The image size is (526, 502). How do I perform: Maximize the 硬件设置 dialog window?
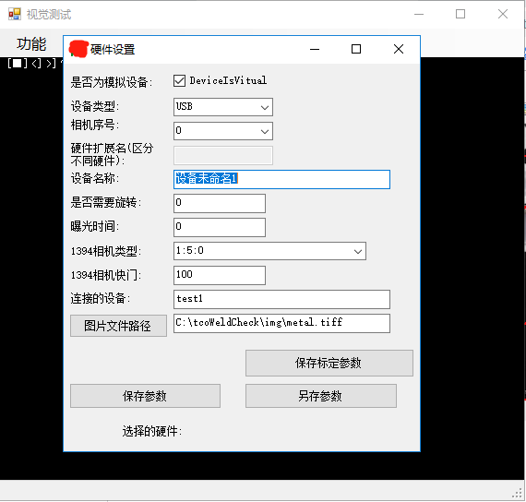point(356,49)
